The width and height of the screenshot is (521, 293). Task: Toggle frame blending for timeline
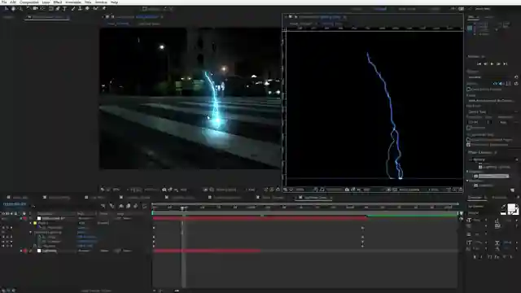coord(129,206)
